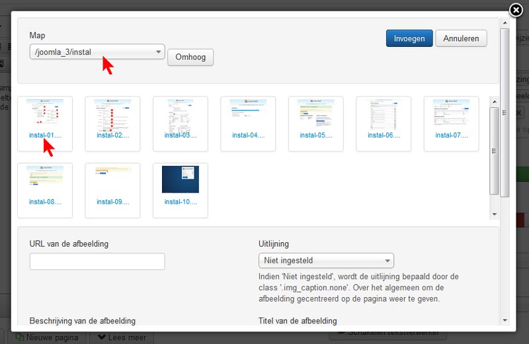Click the image list scroll up arrow
This screenshot has height=344, width=529.
point(494,102)
